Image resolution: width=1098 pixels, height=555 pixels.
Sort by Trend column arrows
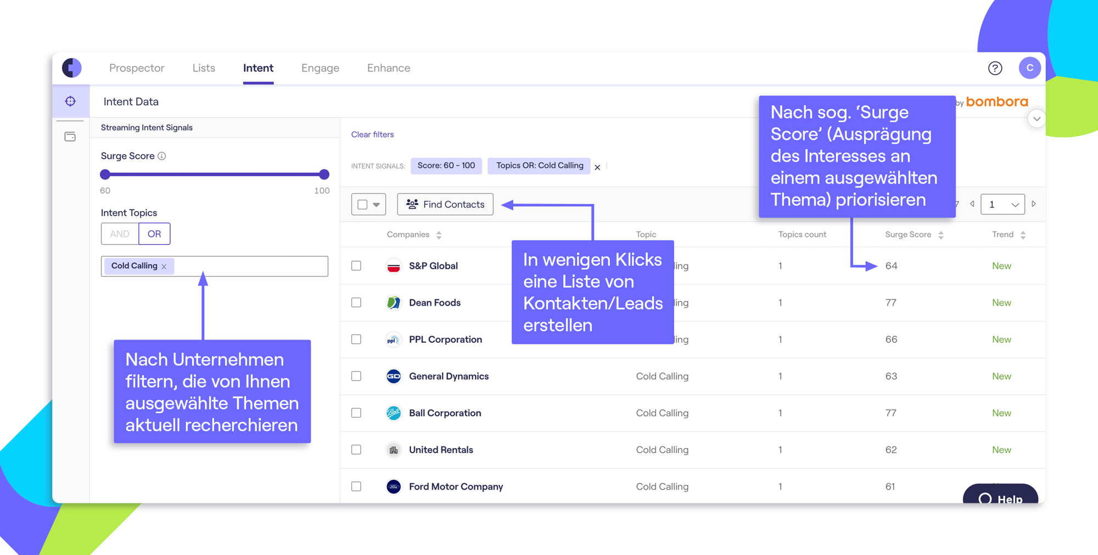[1023, 235]
